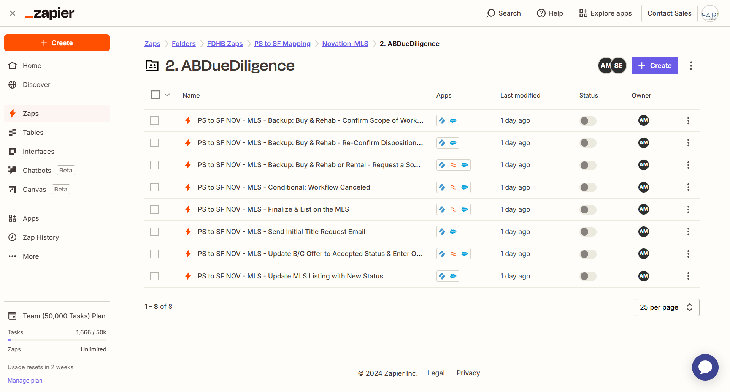This screenshot has height=392, width=730.
Task: Turn on Workflow Canceled zap
Action: tap(588, 187)
